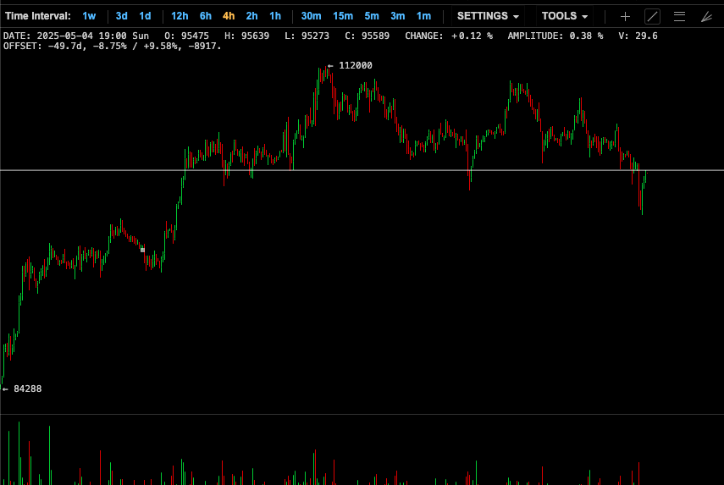The image size is (724, 485).
Task: Select the fan lines drawing tool
Action: tap(706, 17)
